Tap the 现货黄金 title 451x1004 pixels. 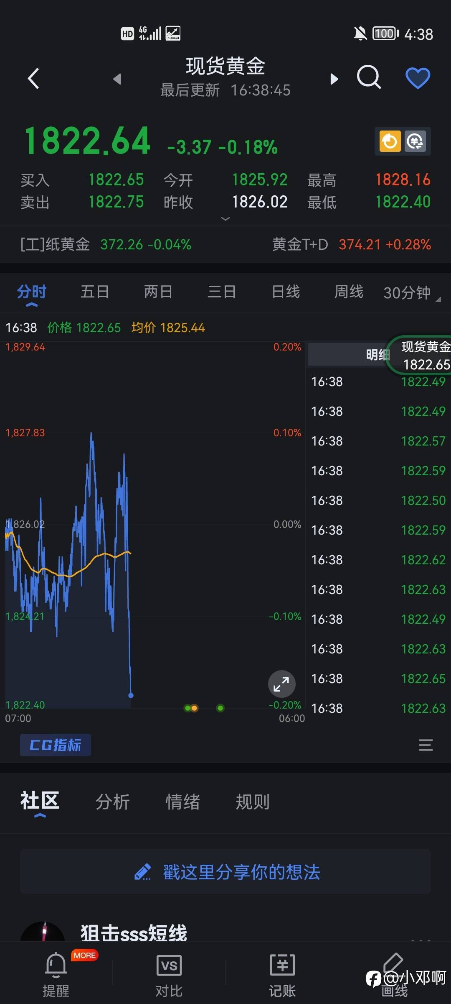coord(225,66)
